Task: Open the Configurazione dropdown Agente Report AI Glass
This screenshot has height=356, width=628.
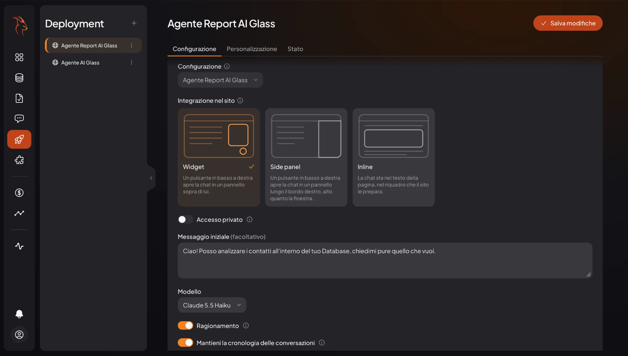Action: [x=220, y=80]
